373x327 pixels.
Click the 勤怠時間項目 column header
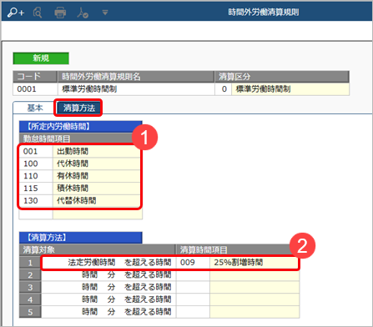point(81,138)
